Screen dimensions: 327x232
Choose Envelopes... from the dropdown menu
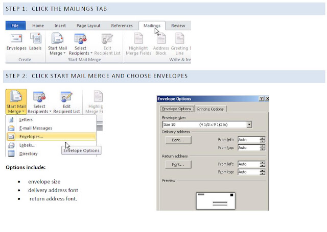coord(51,137)
